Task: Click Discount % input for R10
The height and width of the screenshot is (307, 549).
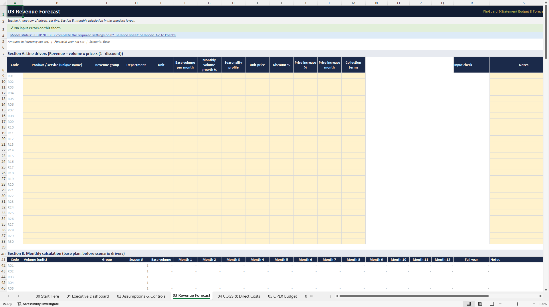Action: click(281, 127)
